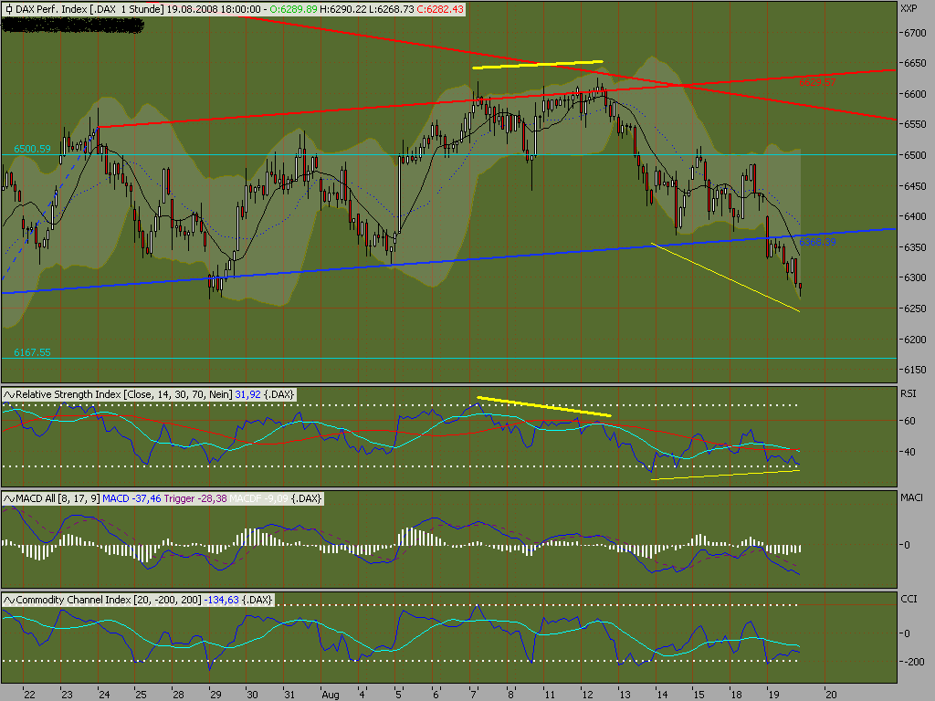Click the Aug marker on time axis
The image size is (935, 701).
coord(330,695)
